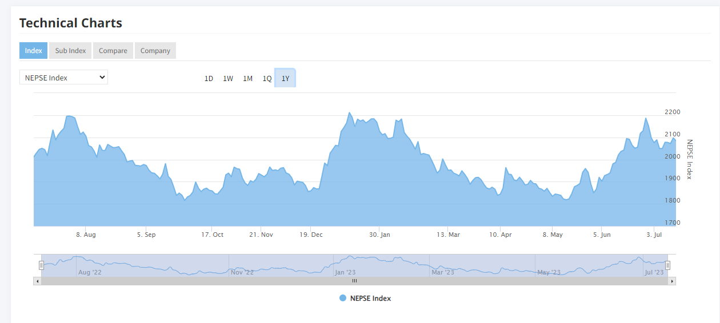Click the blue legend circle marker
The height and width of the screenshot is (323, 720).
[x=343, y=298]
